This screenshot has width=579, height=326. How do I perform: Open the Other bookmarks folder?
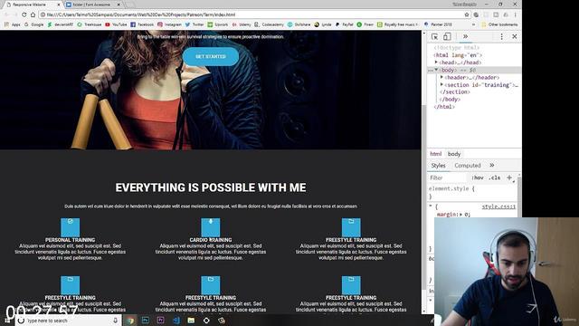coord(499,24)
